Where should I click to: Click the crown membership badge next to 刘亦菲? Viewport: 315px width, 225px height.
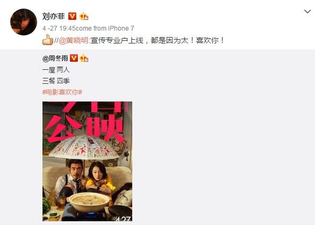[84, 16]
